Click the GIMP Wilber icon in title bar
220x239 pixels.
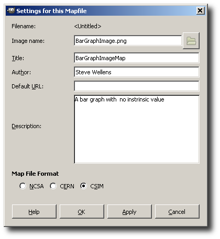point(11,10)
